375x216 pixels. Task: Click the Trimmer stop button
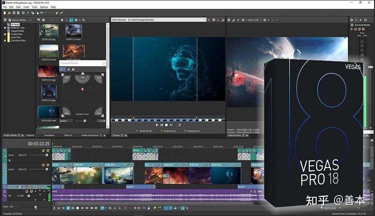167,125
